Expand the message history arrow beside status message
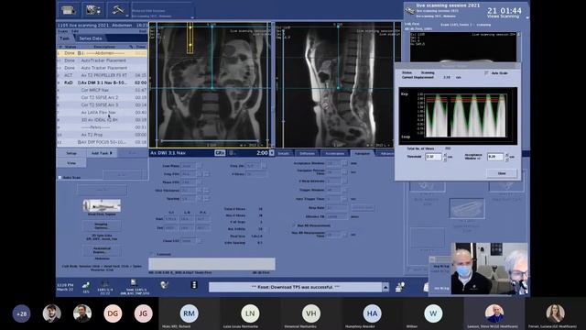The image size is (586, 330). coord(385,287)
